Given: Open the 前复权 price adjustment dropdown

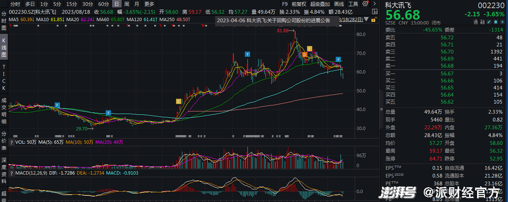Looking at the screenshot, I should pos(298,4).
